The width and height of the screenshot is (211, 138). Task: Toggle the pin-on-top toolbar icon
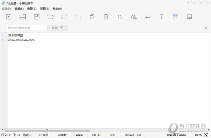point(190,17)
